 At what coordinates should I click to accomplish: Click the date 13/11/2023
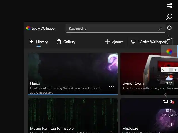[169, 115]
